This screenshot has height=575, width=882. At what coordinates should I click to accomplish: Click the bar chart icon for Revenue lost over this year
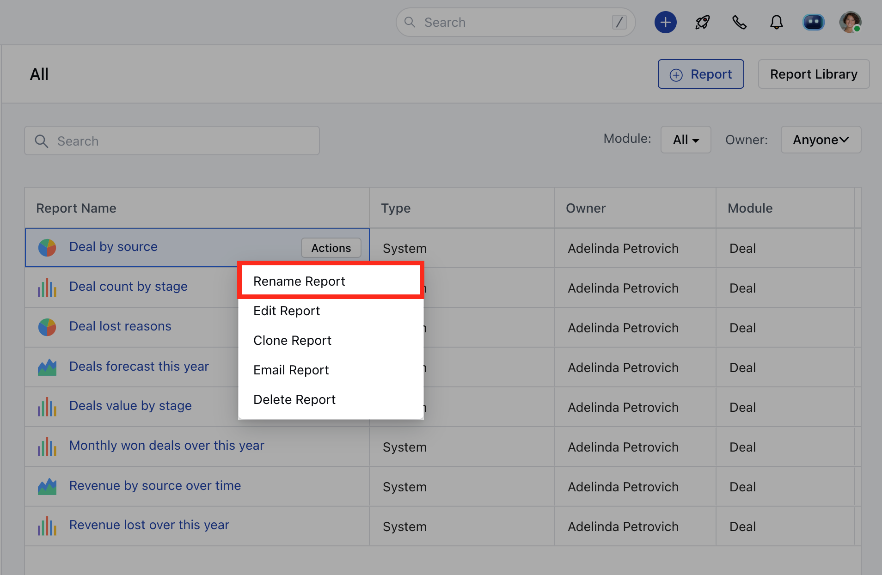pos(47,526)
